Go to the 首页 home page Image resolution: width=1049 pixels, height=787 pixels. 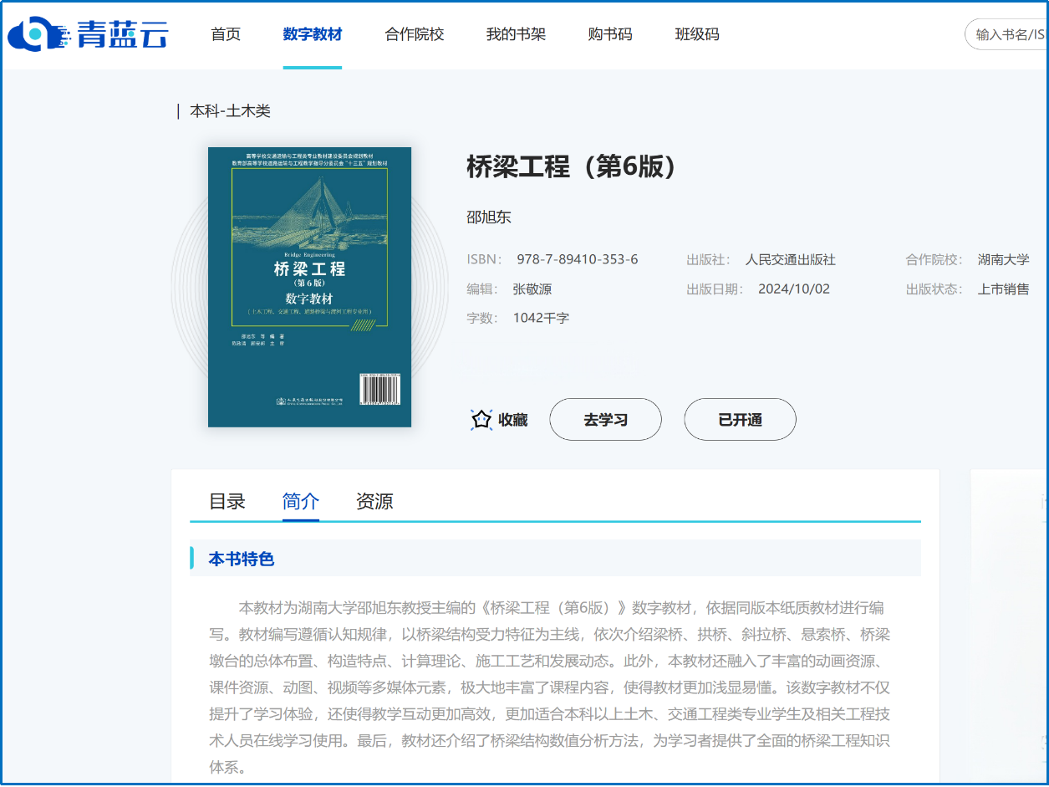[x=226, y=34]
